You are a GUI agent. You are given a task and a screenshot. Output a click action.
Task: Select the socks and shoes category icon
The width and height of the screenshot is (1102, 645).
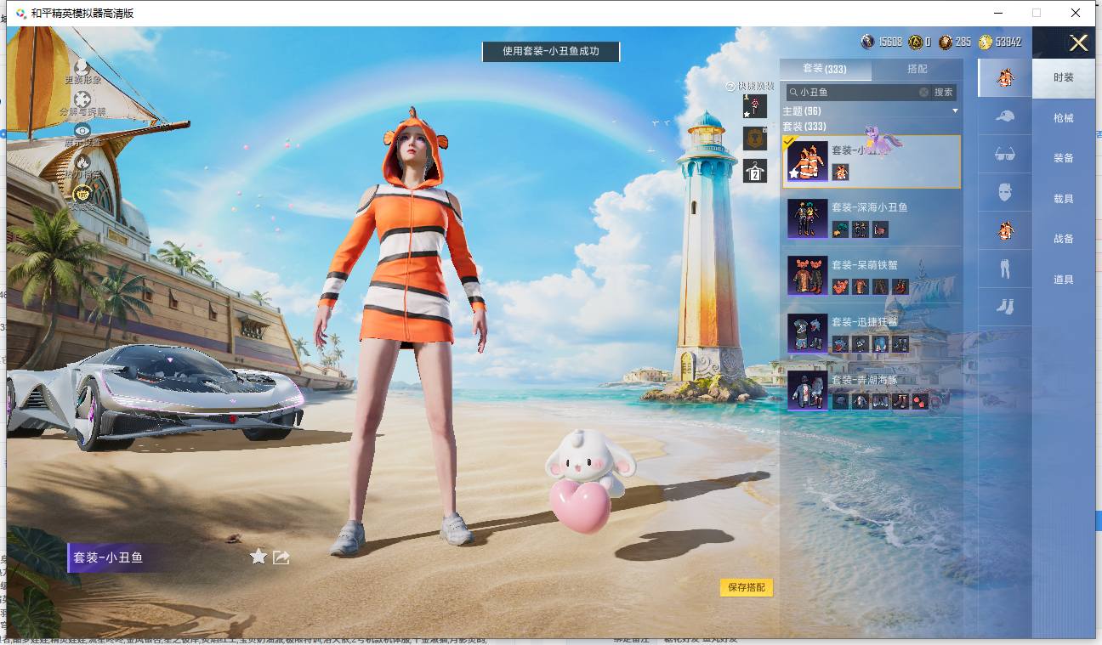(1005, 306)
